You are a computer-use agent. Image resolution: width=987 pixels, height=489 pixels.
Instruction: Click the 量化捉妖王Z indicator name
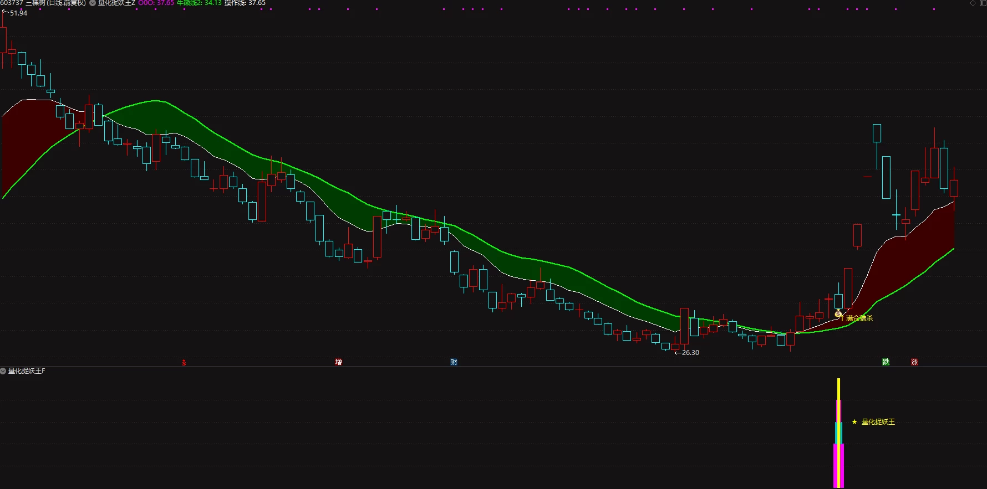(x=116, y=3)
